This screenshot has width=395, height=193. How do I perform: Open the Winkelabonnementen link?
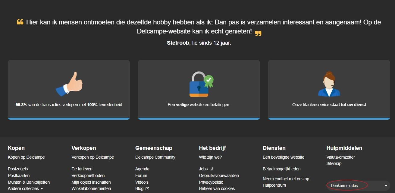(91, 188)
